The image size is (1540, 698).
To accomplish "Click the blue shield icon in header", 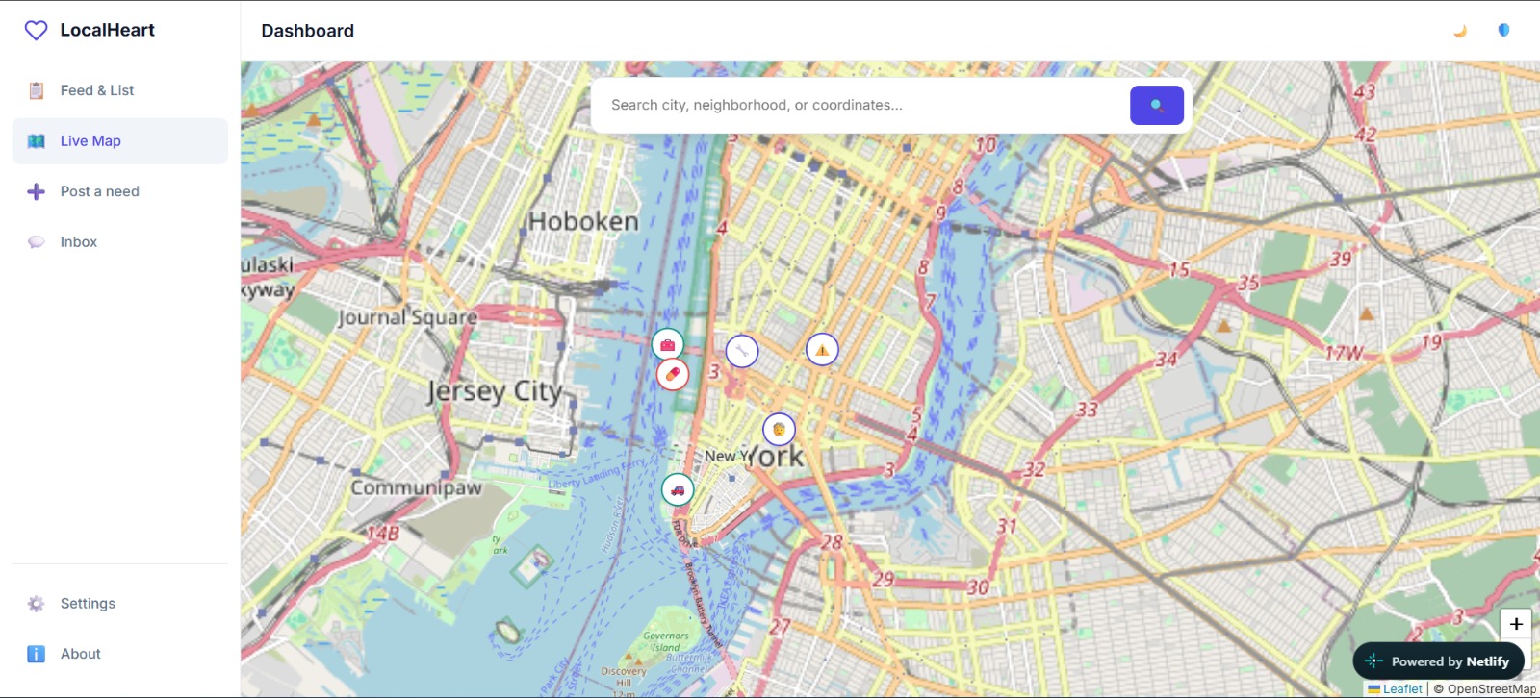I will coord(1503,31).
